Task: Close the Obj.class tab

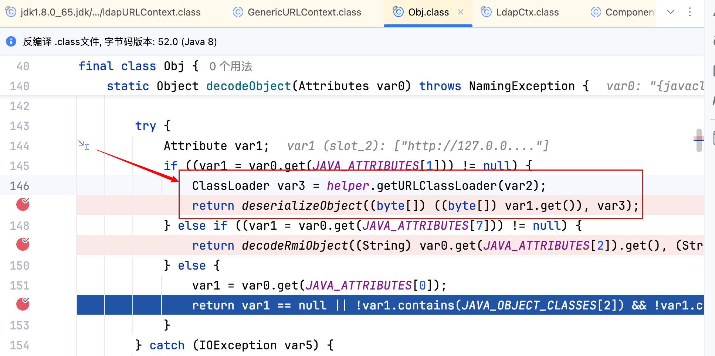Action: click(461, 12)
